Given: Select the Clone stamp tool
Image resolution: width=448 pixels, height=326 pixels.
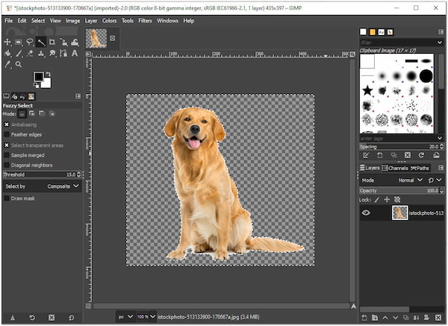Looking at the screenshot, I should coord(41,54).
